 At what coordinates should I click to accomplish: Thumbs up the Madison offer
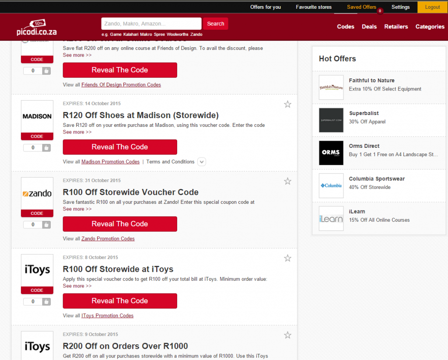pyautogui.click(x=46, y=148)
